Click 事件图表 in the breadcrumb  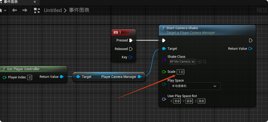[x=79, y=10]
